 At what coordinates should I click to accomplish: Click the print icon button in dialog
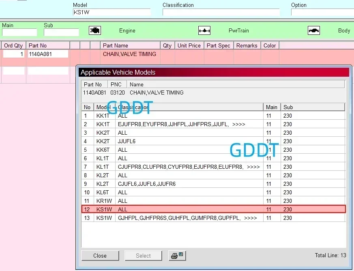click(177, 256)
